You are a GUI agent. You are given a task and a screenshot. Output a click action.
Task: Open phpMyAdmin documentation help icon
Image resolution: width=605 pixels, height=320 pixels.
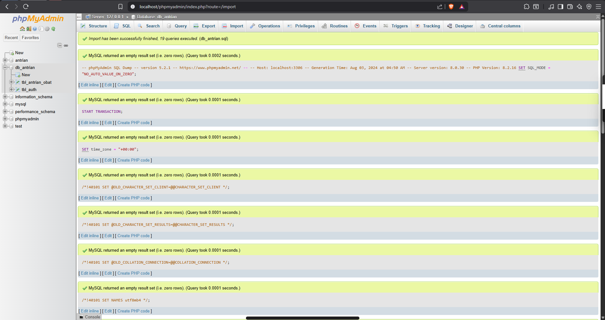click(x=35, y=29)
